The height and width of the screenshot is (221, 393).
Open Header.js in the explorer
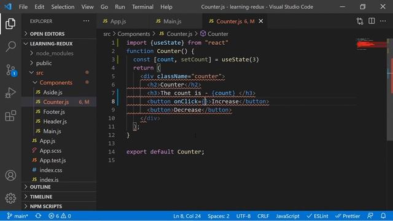pyautogui.click(x=59, y=122)
